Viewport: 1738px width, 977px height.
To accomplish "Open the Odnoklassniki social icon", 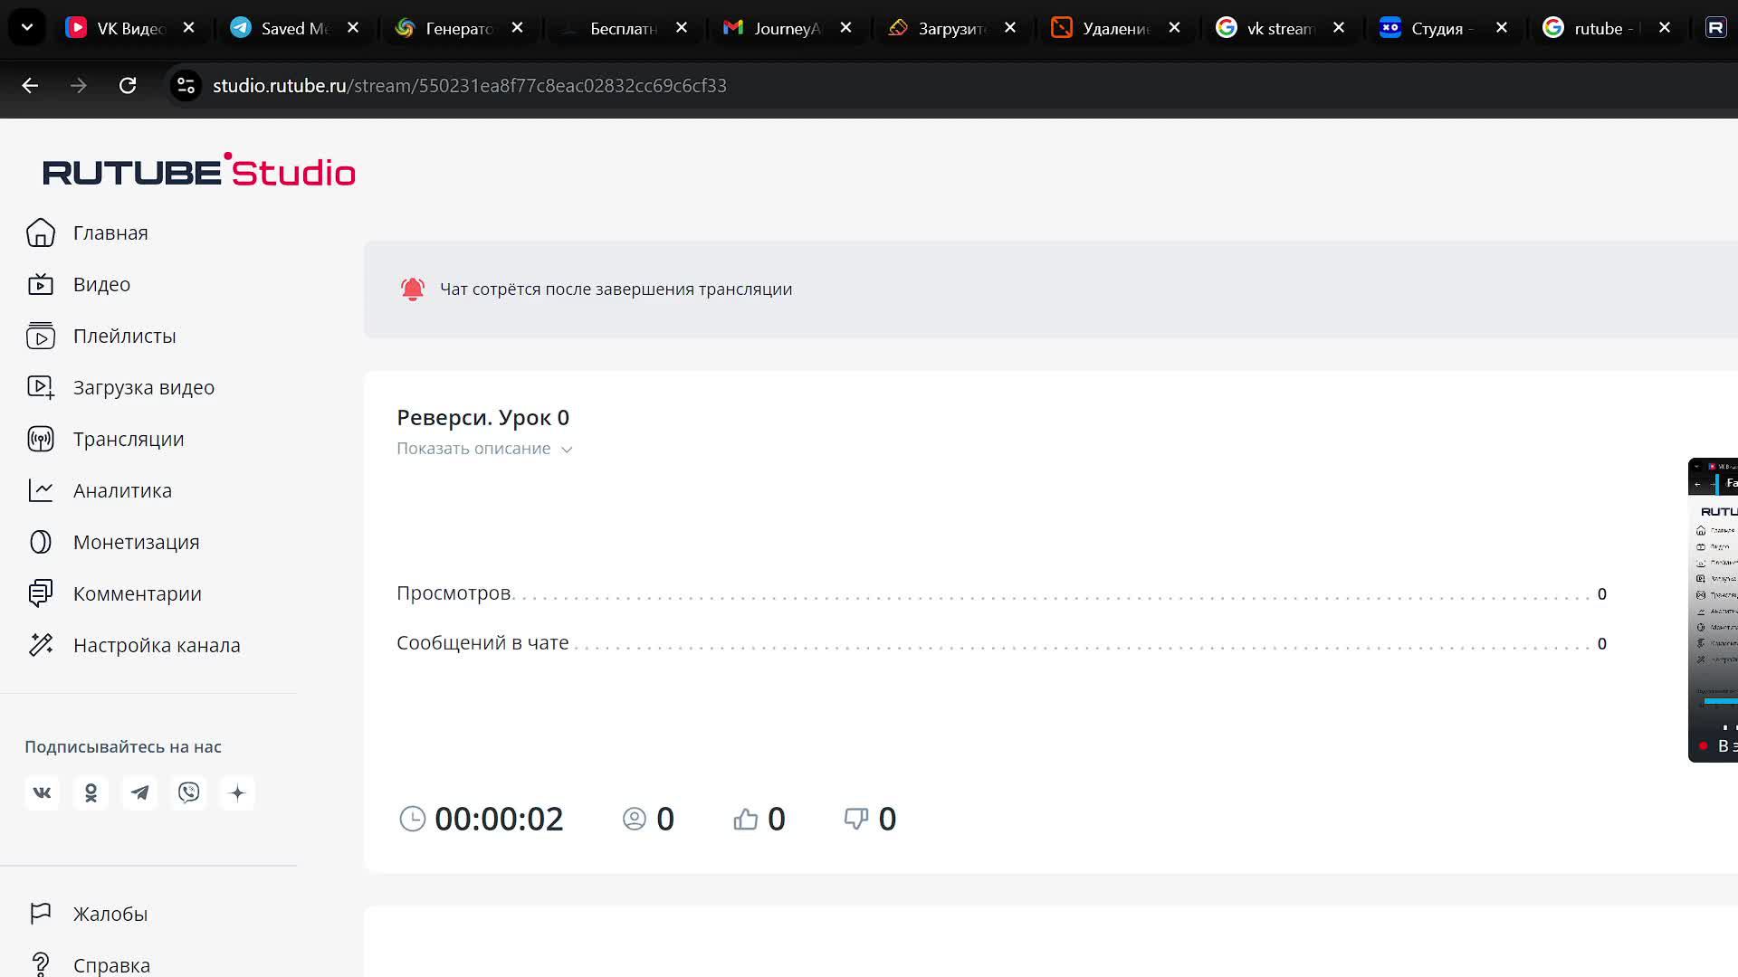I will [91, 793].
